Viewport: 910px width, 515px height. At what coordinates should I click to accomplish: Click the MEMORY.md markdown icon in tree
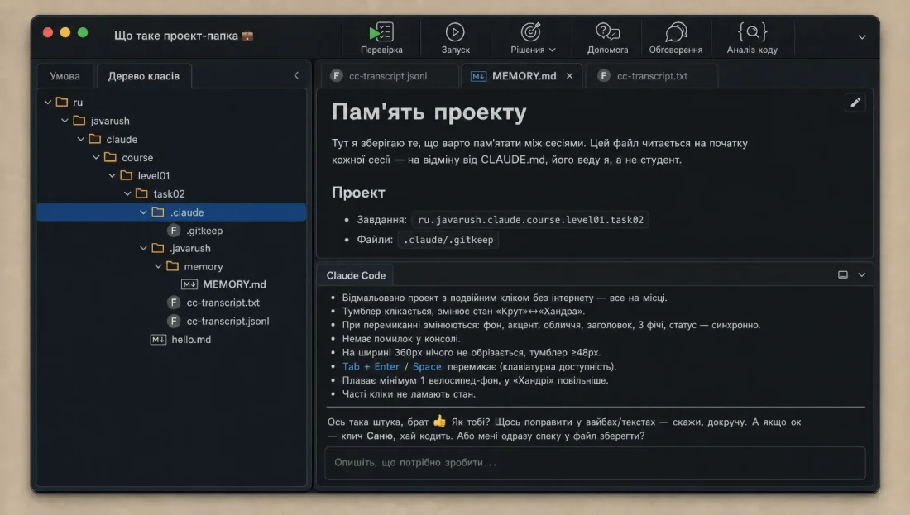coord(189,284)
